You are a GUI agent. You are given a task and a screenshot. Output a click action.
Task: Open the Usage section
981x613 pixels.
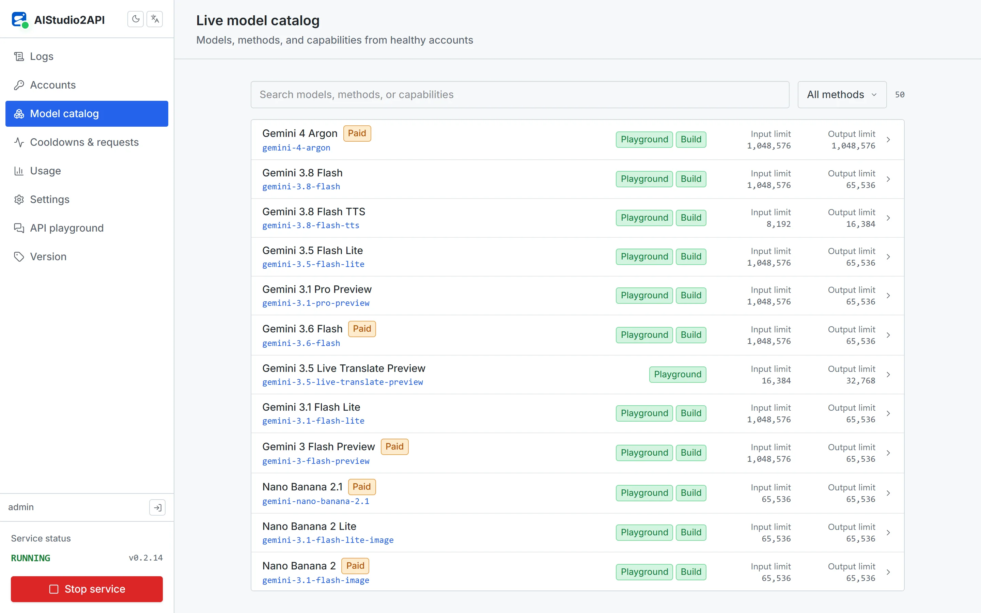click(87, 171)
